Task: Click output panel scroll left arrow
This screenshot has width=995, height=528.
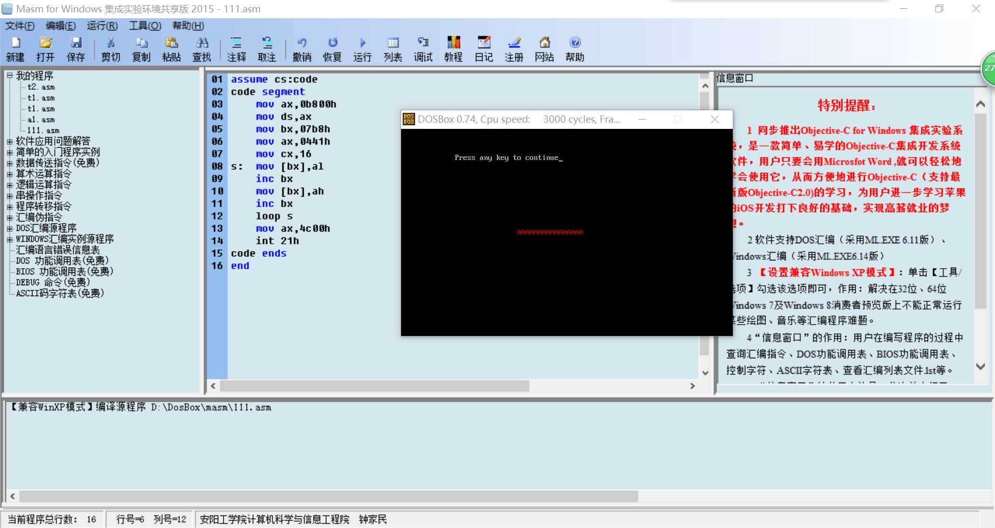Action: click(x=12, y=496)
